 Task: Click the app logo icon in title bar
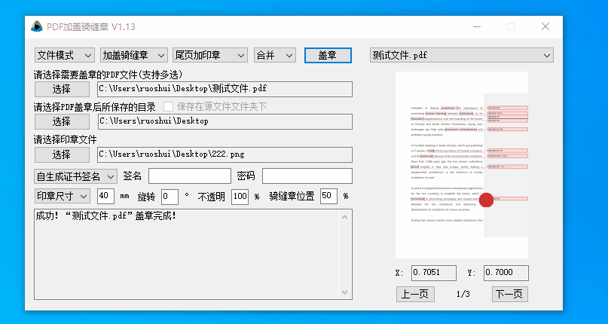pos(37,26)
